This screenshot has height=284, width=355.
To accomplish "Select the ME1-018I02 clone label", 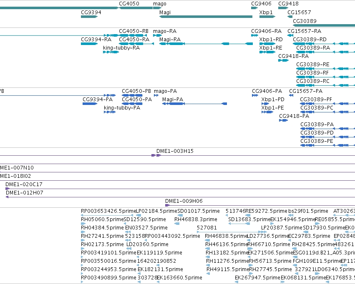I will 15,176.
